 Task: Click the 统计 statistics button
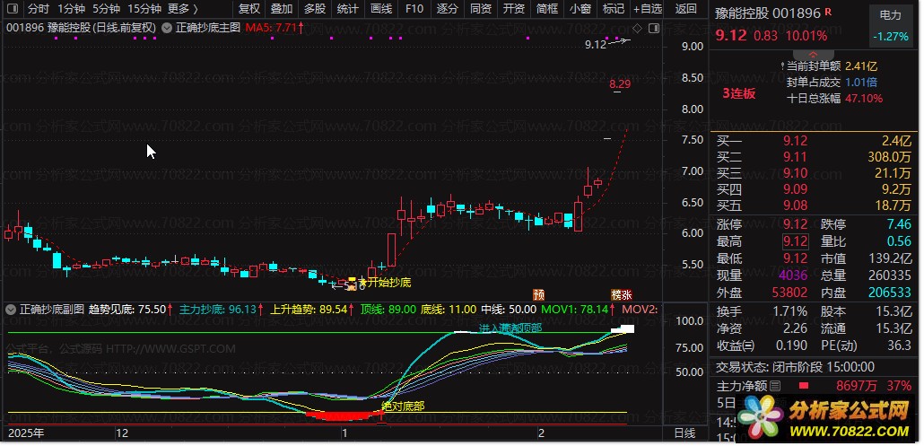[x=348, y=9]
